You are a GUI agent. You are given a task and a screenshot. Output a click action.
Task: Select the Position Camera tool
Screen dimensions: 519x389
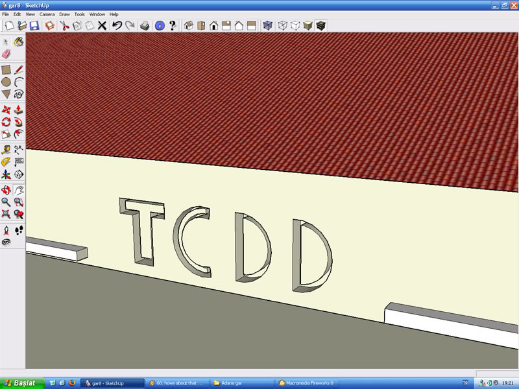pos(6,230)
